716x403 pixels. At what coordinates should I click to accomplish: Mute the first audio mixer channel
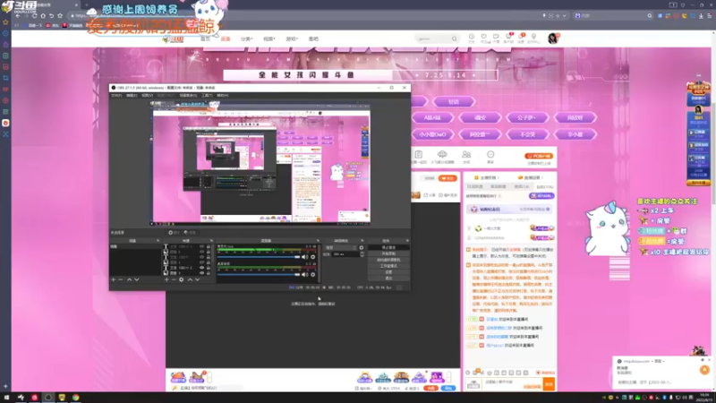(x=304, y=257)
